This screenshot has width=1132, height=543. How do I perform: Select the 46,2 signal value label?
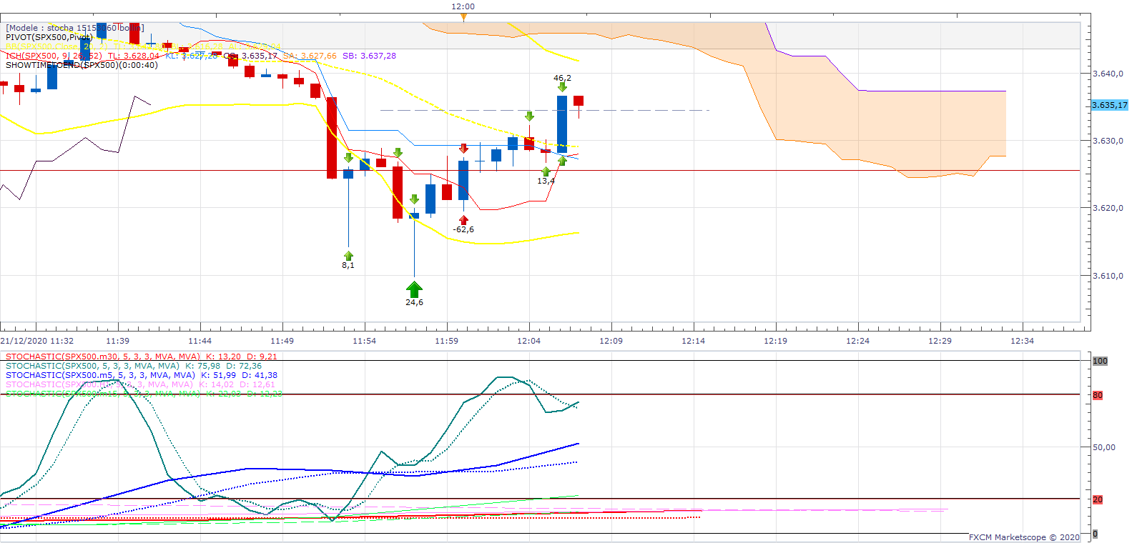click(x=562, y=78)
